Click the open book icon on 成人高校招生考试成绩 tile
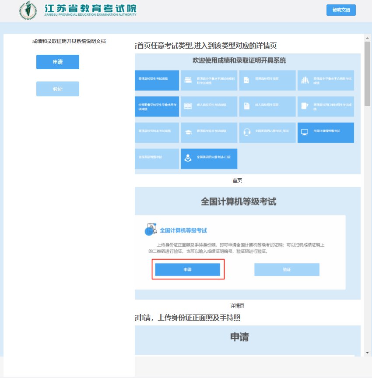This screenshot has height=378, width=372. [x=188, y=106]
